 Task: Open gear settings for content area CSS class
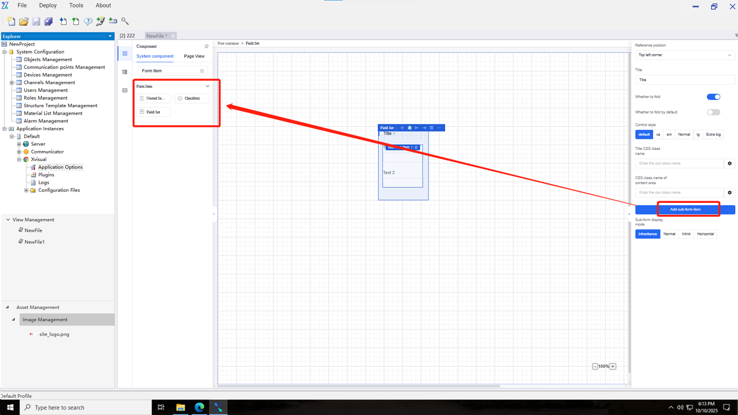729,193
